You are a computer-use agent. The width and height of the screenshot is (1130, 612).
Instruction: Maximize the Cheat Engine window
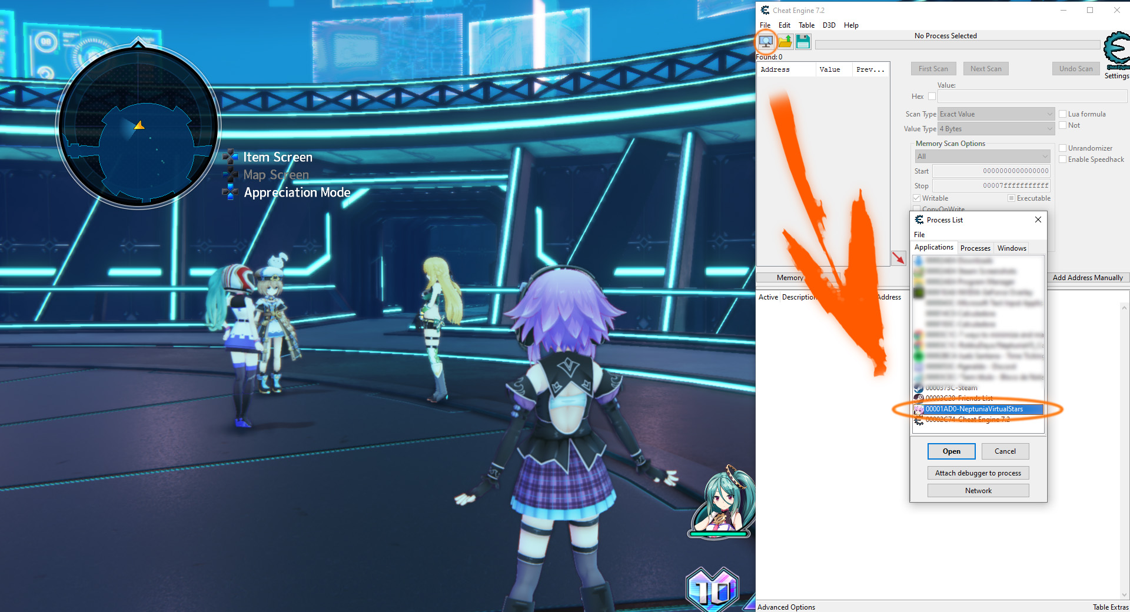(x=1090, y=10)
